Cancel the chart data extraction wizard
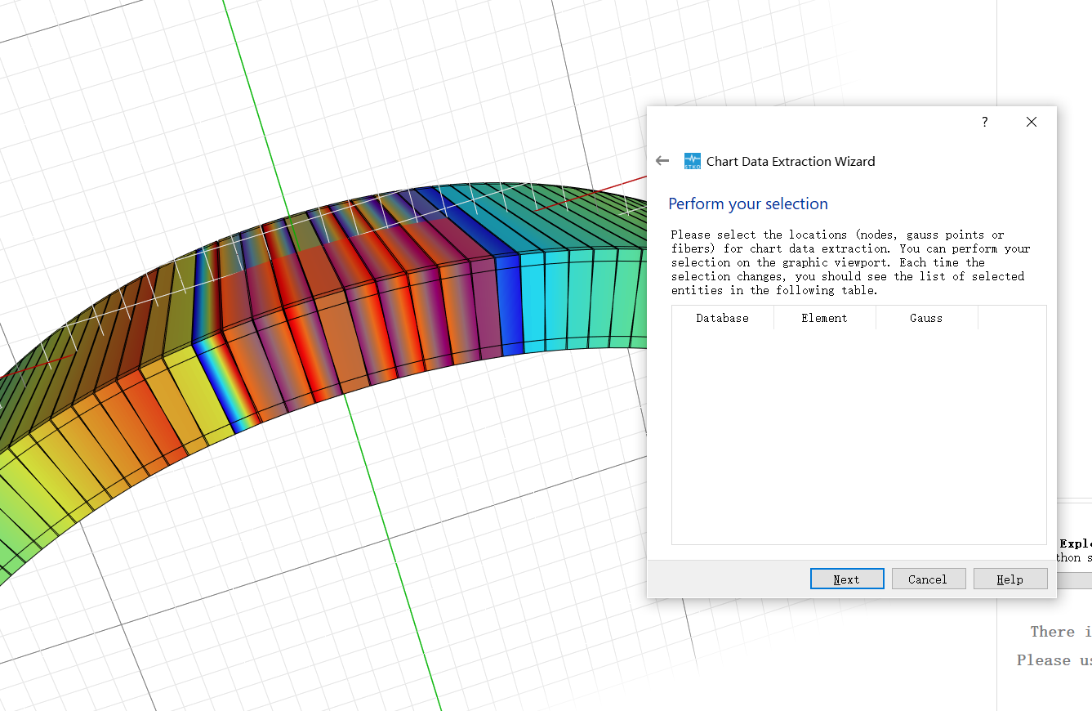1092x711 pixels. coord(929,579)
